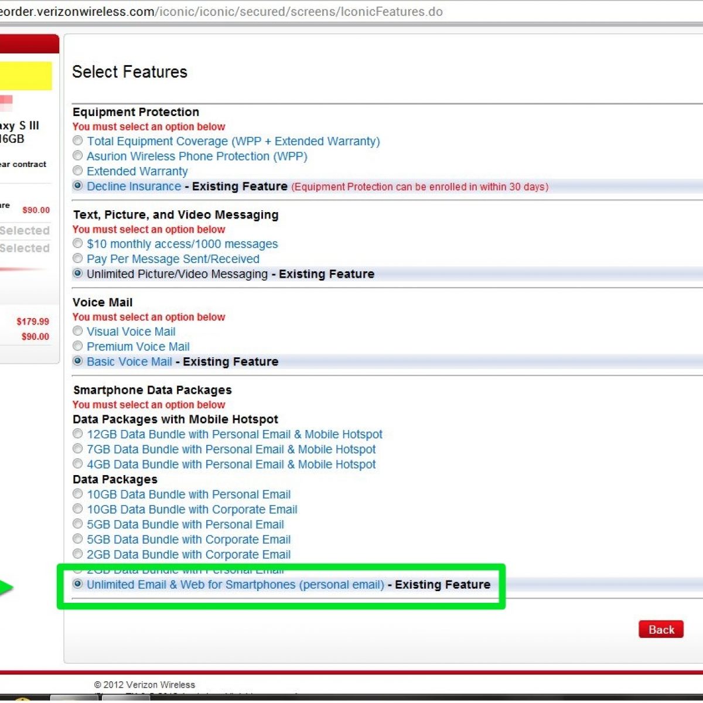This screenshot has width=703, height=703.
Task: Select $10 monthly access/1000 messages
Action: click(x=77, y=243)
